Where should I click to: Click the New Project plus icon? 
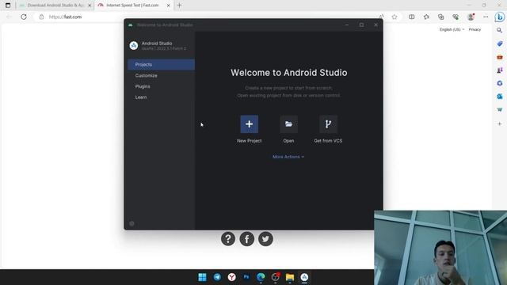249,124
